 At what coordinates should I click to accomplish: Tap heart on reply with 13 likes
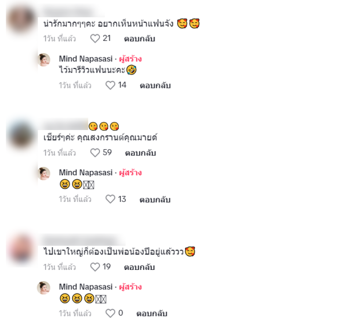pyautogui.click(x=110, y=199)
